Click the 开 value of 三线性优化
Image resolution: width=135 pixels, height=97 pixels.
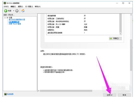pos(85,19)
